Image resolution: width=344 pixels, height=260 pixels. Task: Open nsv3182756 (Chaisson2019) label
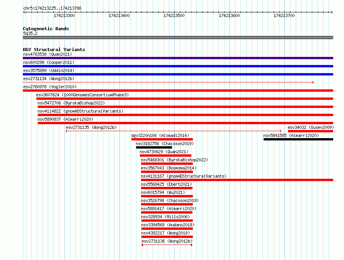pyautogui.click(x=165, y=144)
